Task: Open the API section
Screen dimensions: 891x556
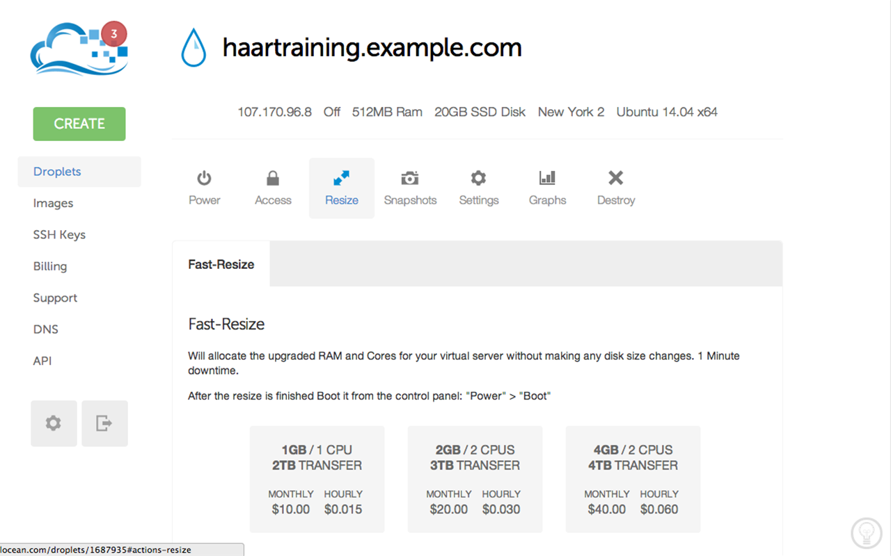Action: click(x=42, y=361)
